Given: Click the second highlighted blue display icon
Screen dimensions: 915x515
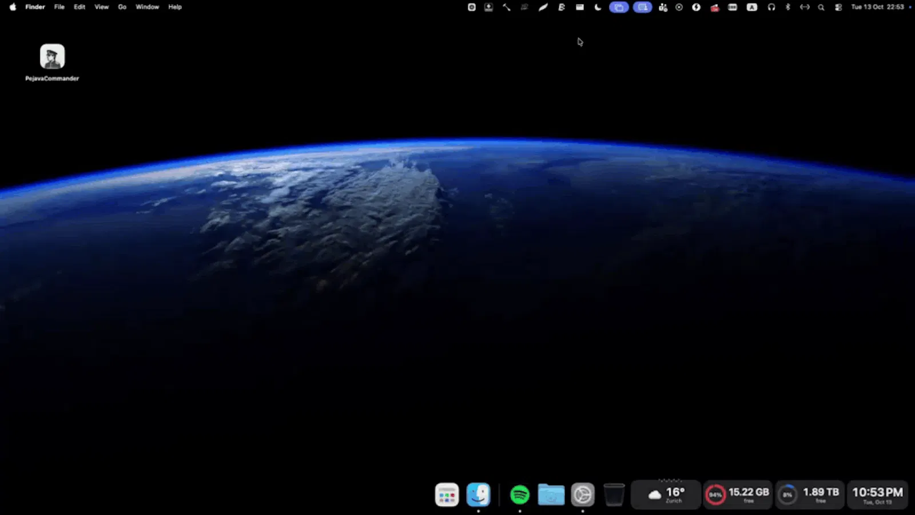Looking at the screenshot, I should pos(643,7).
